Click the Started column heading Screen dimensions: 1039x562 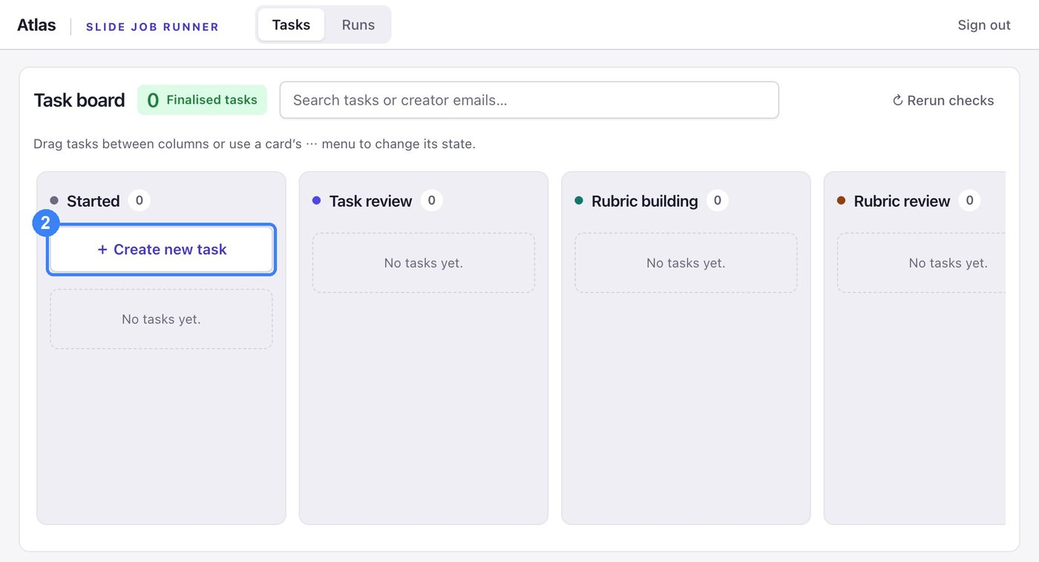coord(93,201)
